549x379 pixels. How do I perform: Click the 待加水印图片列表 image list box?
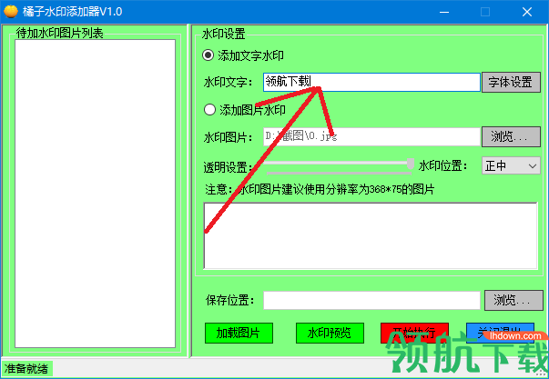(95, 194)
